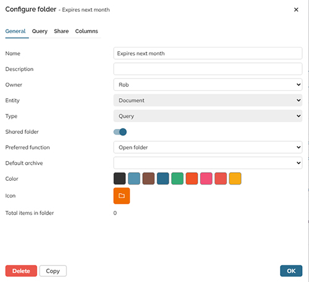Pick the brown color swatch

[x=148, y=178]
